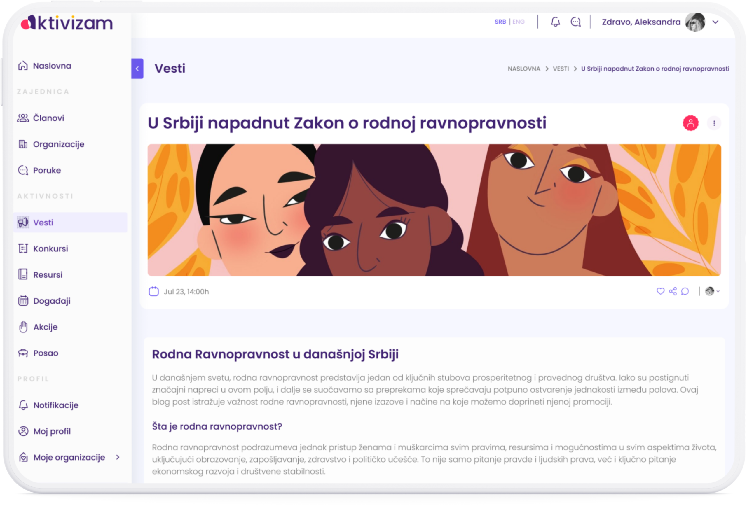
Task: Expand the Aleksandra user account dropdown
Action: coord(715,22)
